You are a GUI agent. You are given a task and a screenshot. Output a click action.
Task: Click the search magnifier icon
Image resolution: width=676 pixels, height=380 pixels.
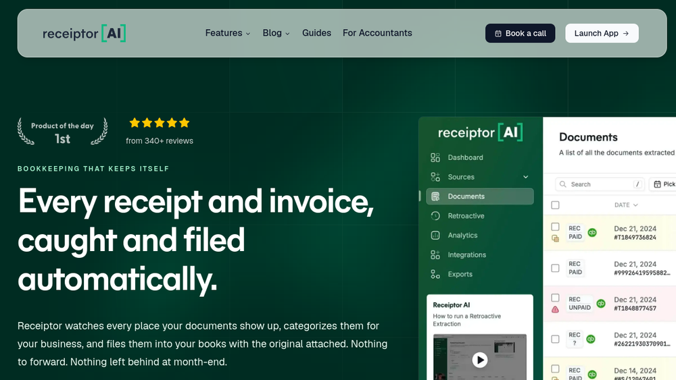click(563, 184)
